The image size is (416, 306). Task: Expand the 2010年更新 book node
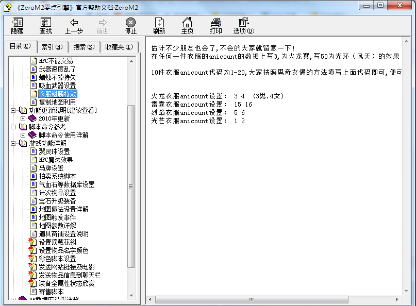point(23,118)
